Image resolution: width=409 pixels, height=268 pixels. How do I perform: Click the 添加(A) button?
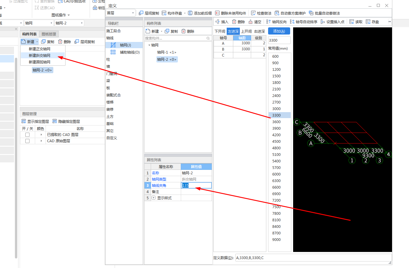(279, 31)
